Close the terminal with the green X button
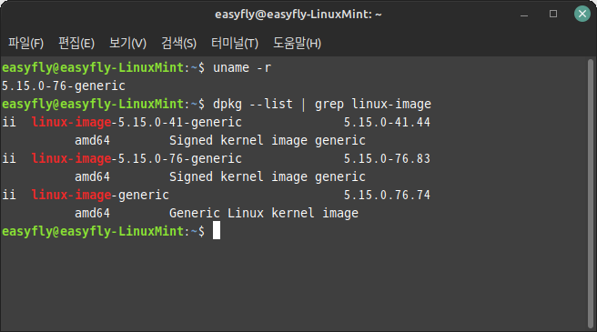The width and height of the screenshot is (597, 332). 582,14
